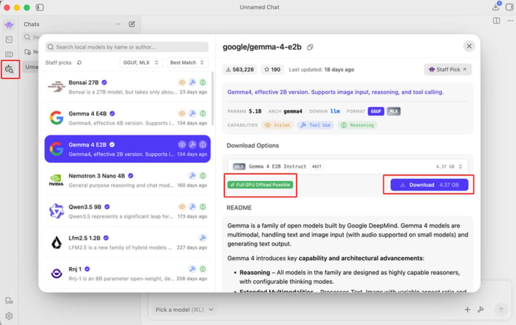Click the Staff picks label
Viewport: 516px width, 325px height.
58,63
